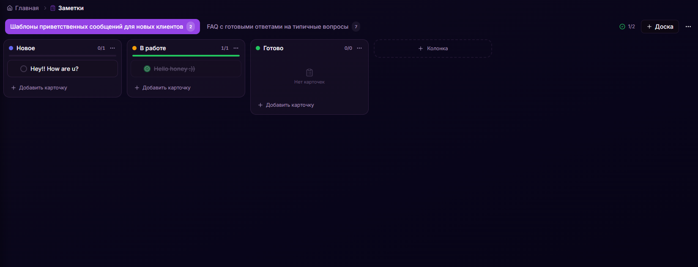The height and width of the screenshot is (267, 698).
Task: Go to Главная via breadcrumb link
Action: (x=27, y=8)
